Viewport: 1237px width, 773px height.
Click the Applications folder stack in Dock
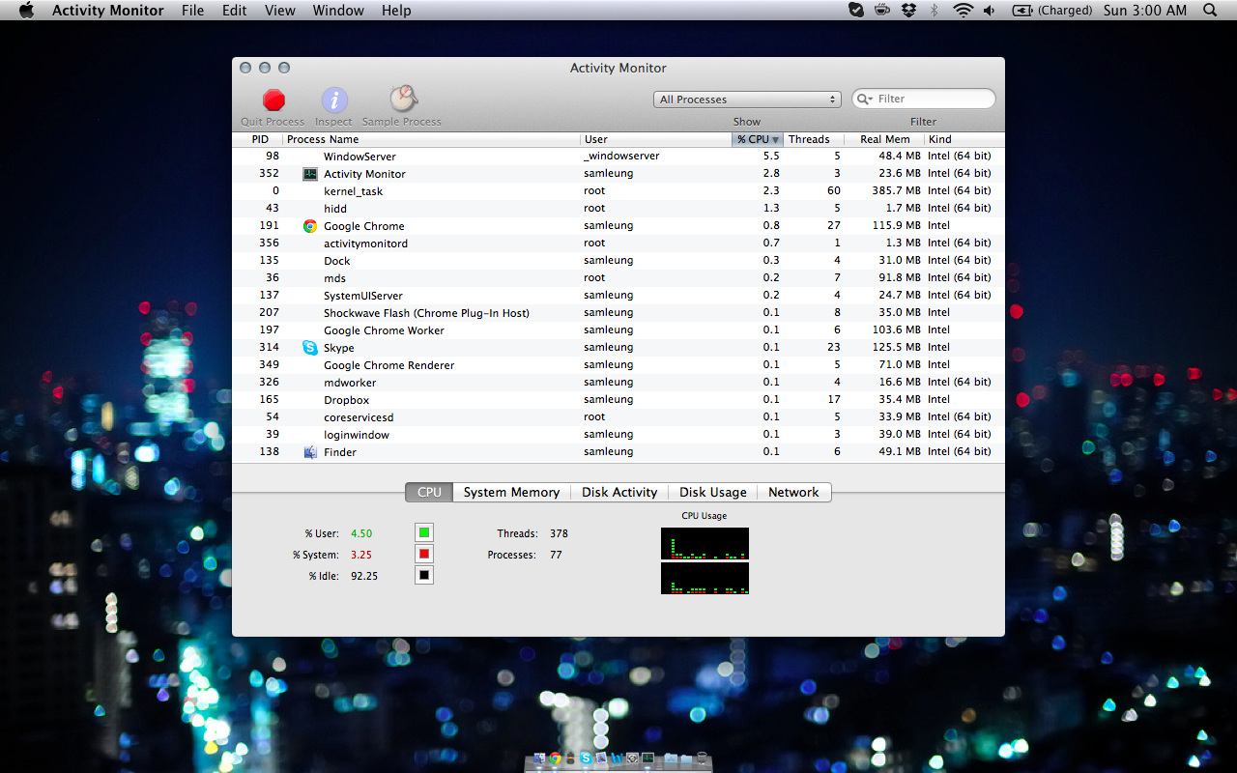pyautogui.click(x=671, y=759)
